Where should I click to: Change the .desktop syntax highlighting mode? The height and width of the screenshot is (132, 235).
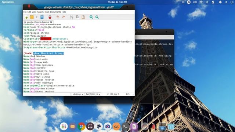coord(77,94)
